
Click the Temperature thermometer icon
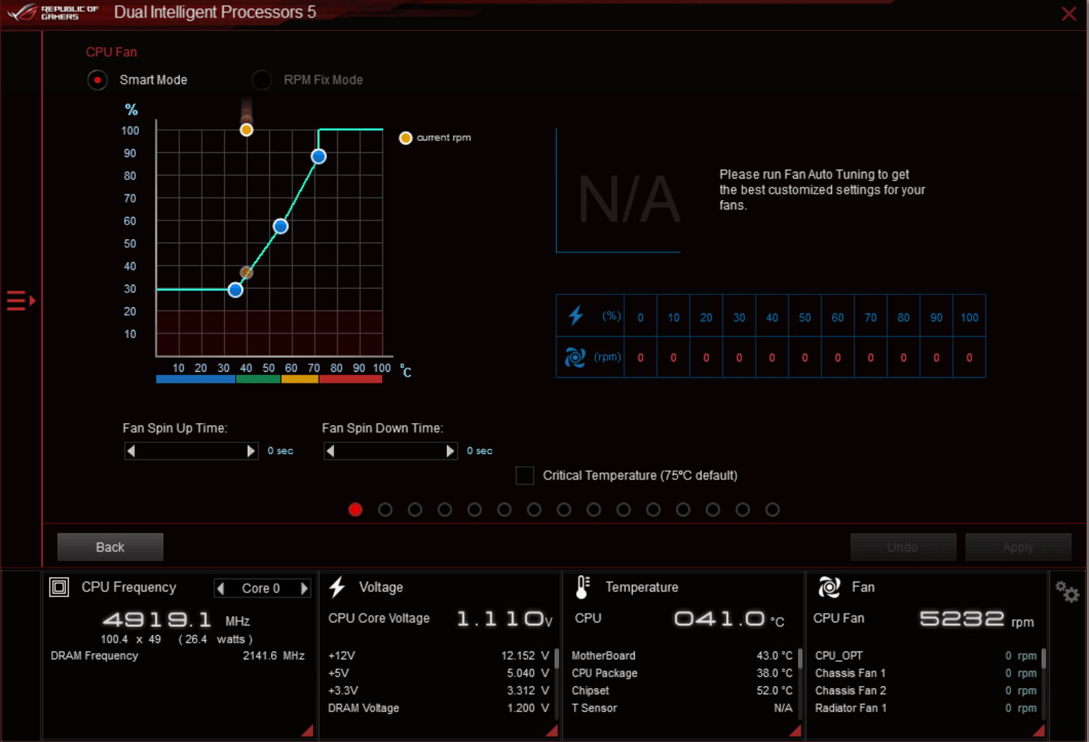[583, 587]
